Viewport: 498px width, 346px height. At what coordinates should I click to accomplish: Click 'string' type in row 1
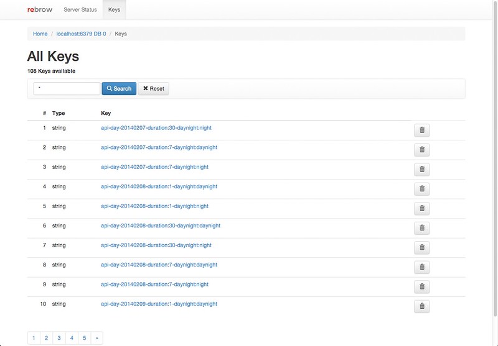click(59, 128)
